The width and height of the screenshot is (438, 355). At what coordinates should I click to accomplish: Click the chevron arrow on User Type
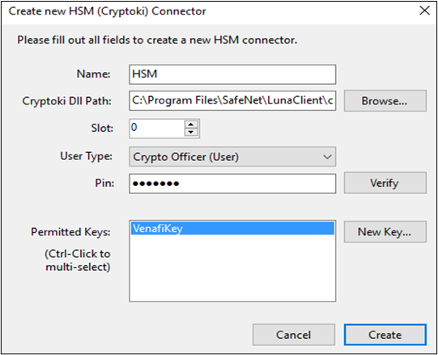[327, 157]
